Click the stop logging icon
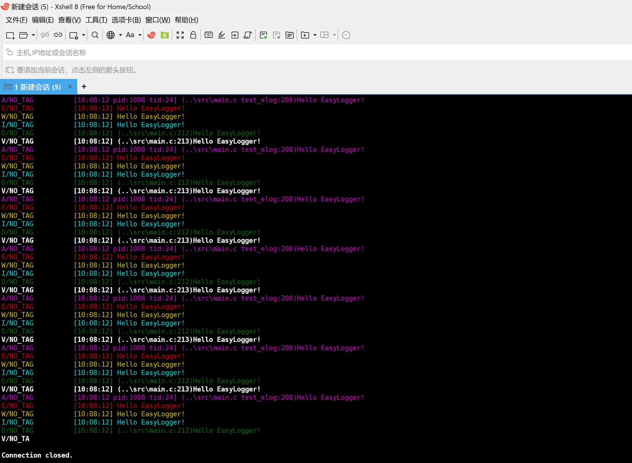Viewport: 632px width, 463px height. pyautogui.click(x=277, y=35)
